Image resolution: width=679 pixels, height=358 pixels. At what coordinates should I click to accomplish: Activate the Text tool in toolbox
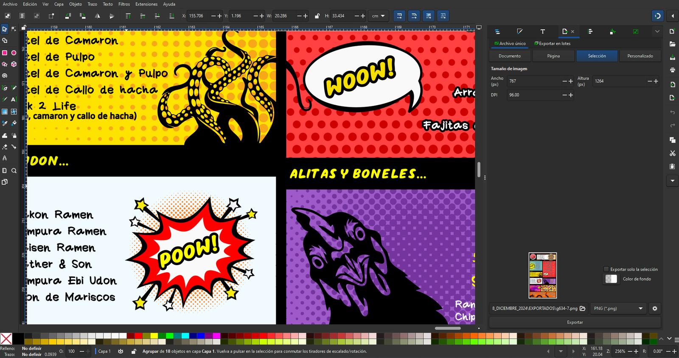(x=14, y=99)
